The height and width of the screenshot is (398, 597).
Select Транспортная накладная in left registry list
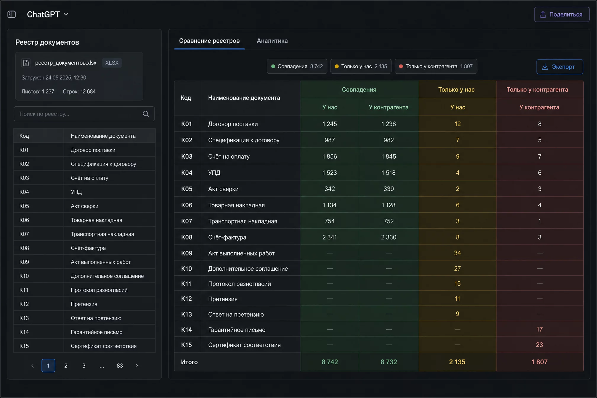(x=84, y=234)
